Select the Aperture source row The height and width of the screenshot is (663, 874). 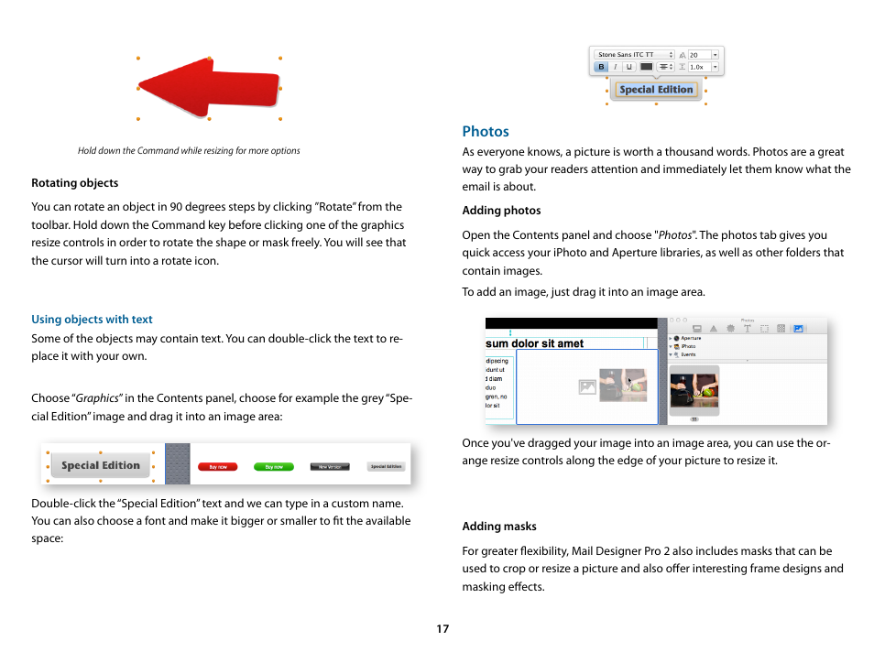pyautogui.click(x=747, y=338)
